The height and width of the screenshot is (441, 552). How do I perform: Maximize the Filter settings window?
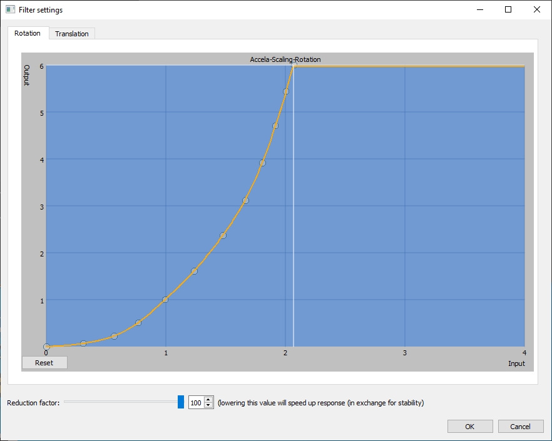508,9
